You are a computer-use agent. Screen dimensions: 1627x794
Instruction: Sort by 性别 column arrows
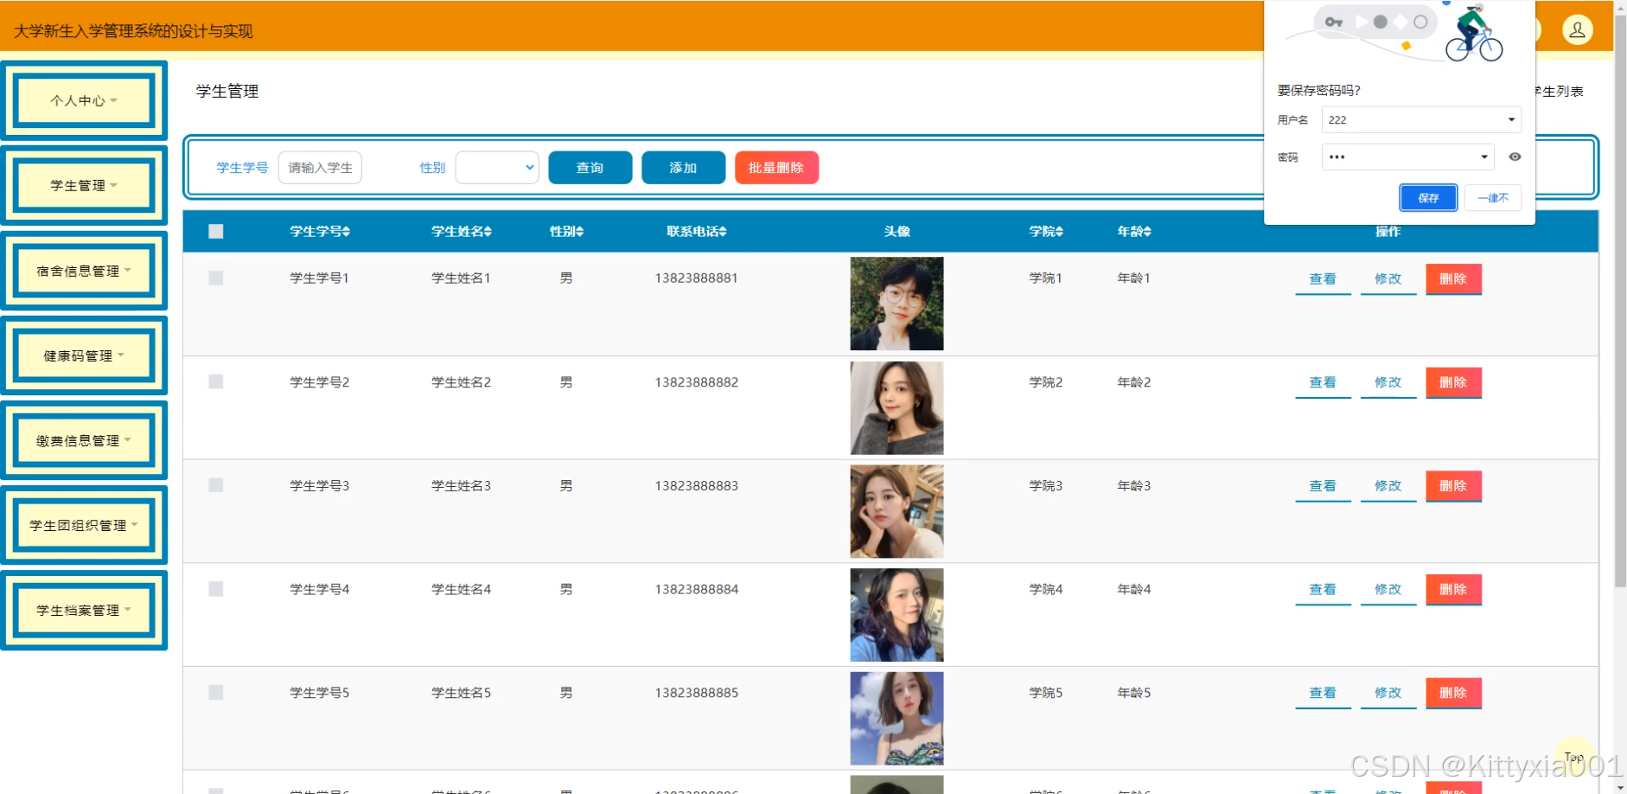point(580,232)
